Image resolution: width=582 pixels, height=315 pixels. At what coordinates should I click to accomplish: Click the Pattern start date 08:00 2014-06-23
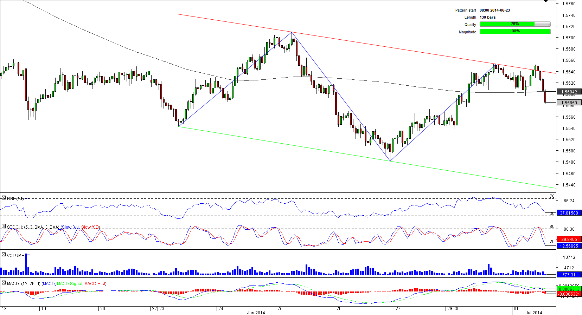pos(494,10)
